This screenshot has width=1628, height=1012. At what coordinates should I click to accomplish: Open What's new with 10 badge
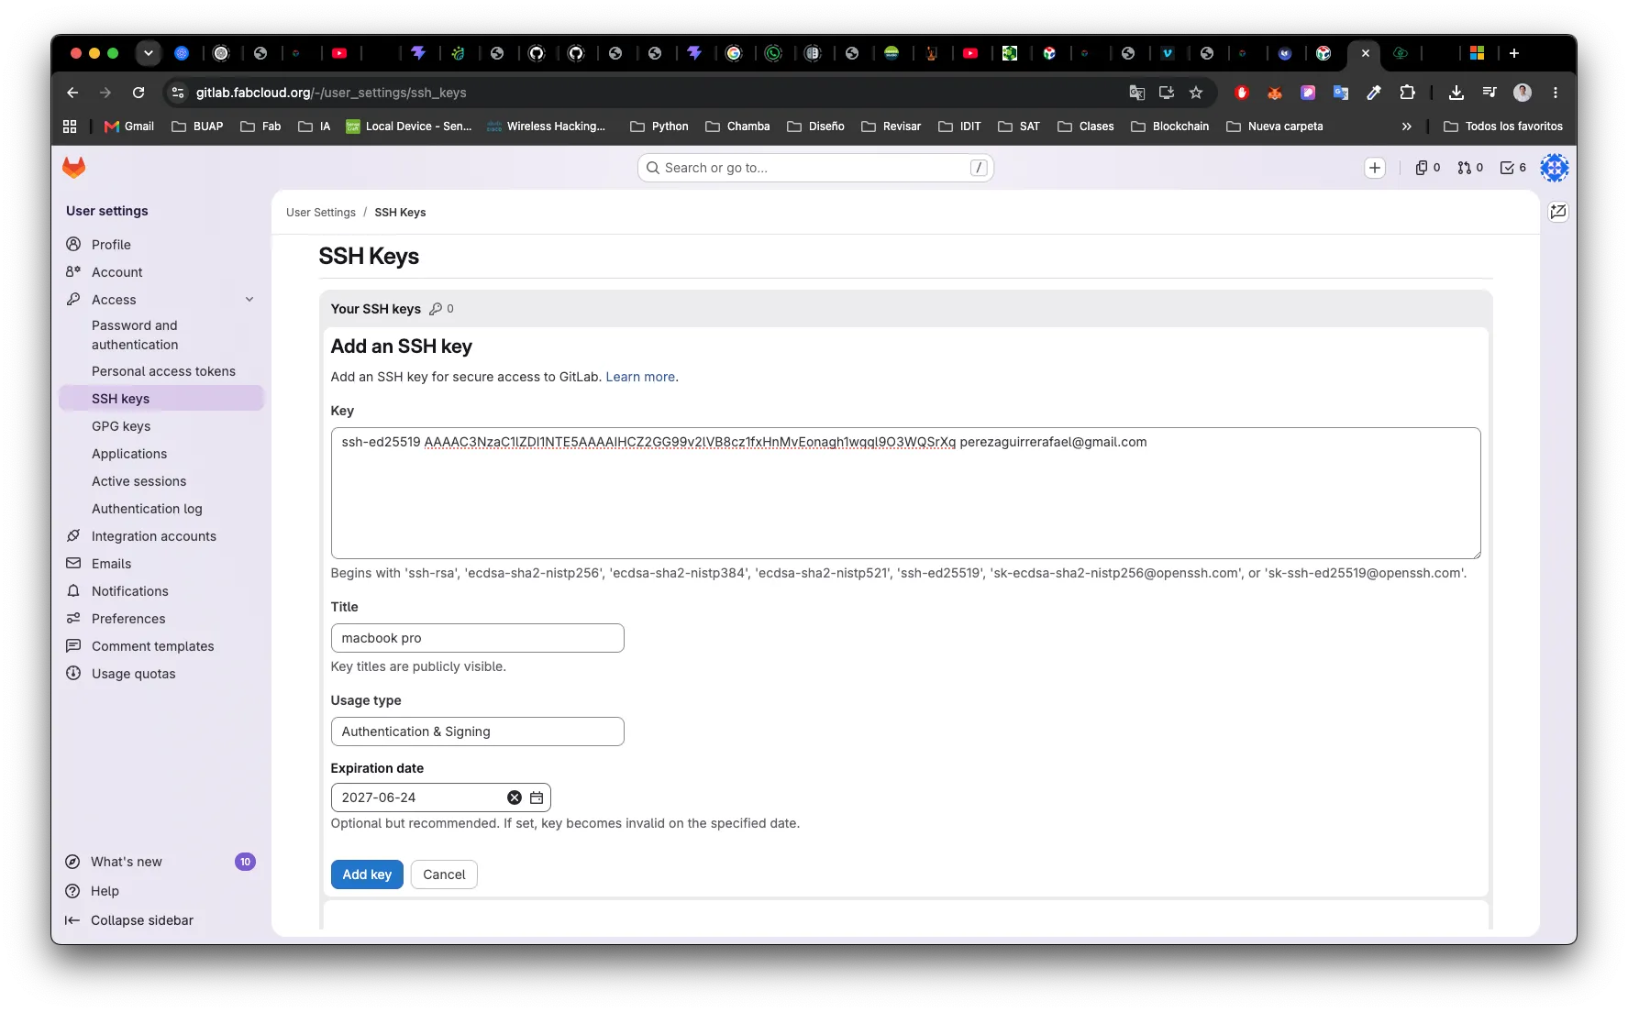(160, 862)
